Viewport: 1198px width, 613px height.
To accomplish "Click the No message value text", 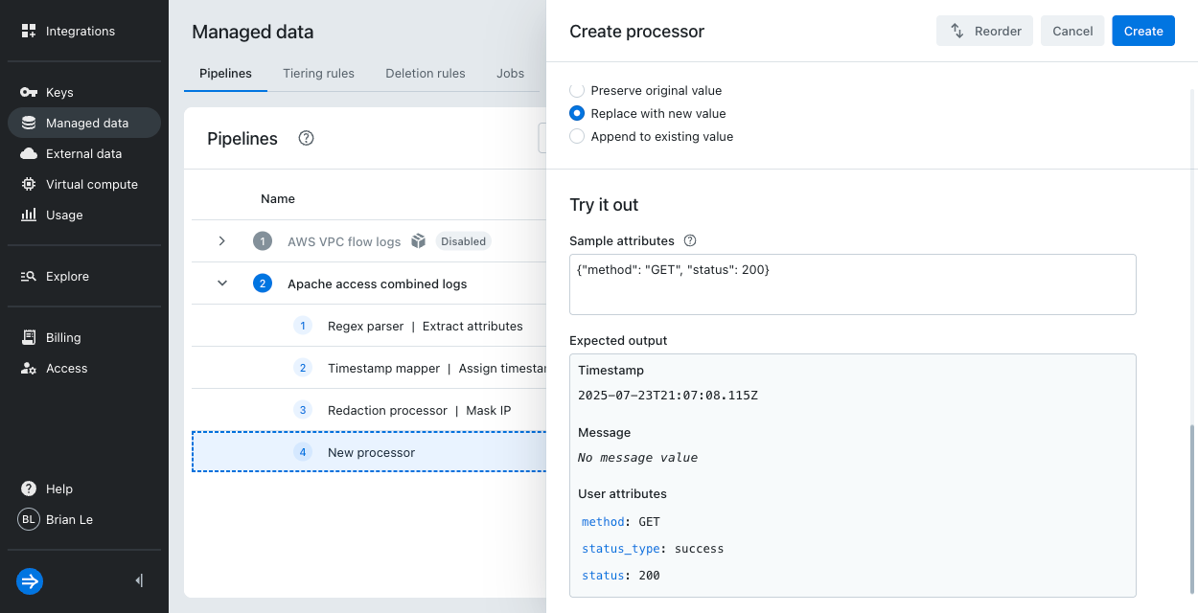I will (x=637, y=457).
